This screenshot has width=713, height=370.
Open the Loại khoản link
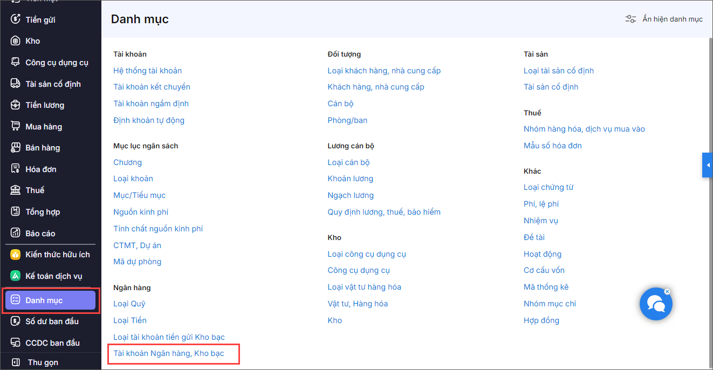point(133,179)
